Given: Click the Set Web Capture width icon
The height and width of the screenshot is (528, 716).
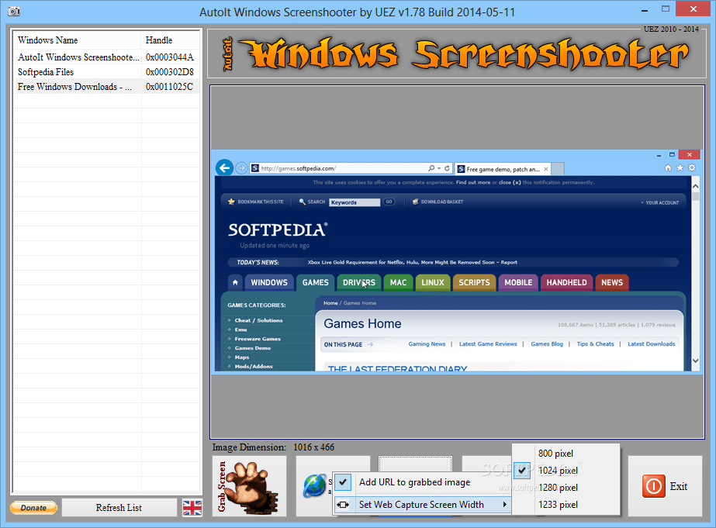Looking at the screenshot, I should click(343, 505).
